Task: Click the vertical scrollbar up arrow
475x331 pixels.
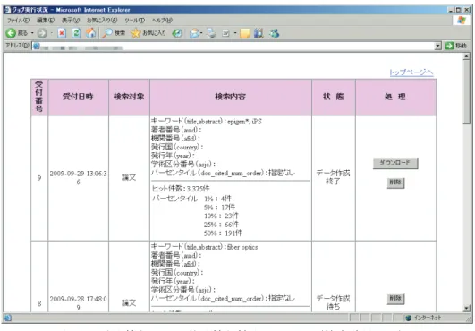Action: pos(467,56)
